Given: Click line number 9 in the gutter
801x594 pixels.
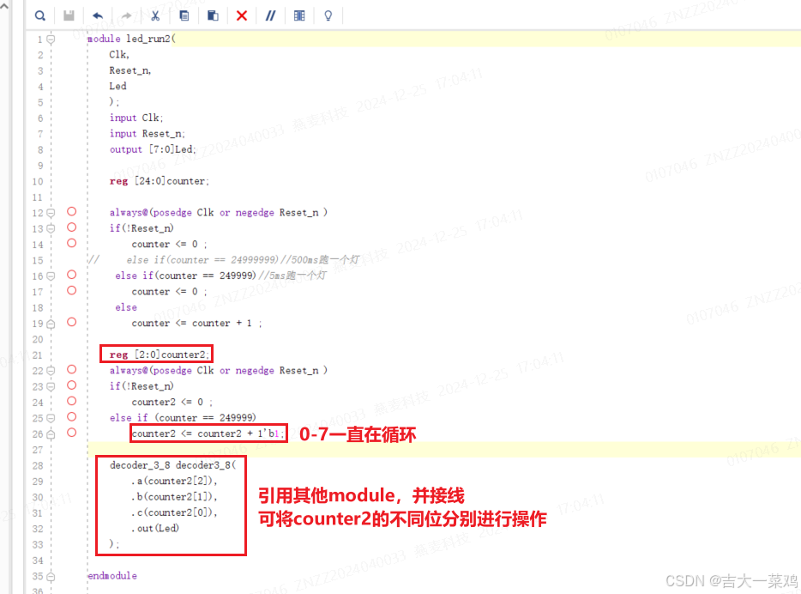Looking at the screenshot, I should [40, 166].
